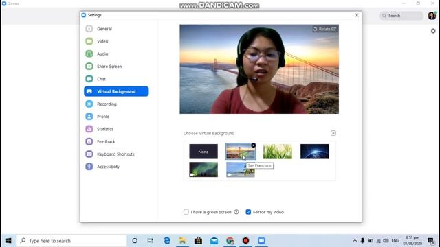Open green screen help info icon
This screenshot has width=440, height=247.
(236, 212)
